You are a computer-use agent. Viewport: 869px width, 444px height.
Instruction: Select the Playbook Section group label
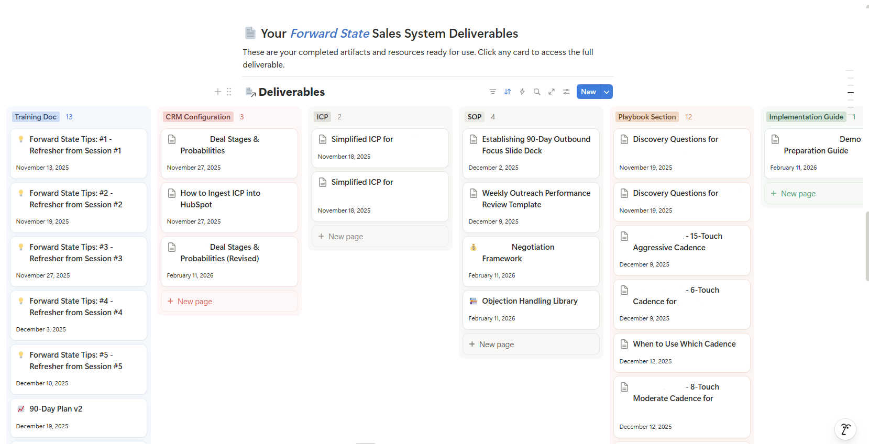click(x=647, y=117)
